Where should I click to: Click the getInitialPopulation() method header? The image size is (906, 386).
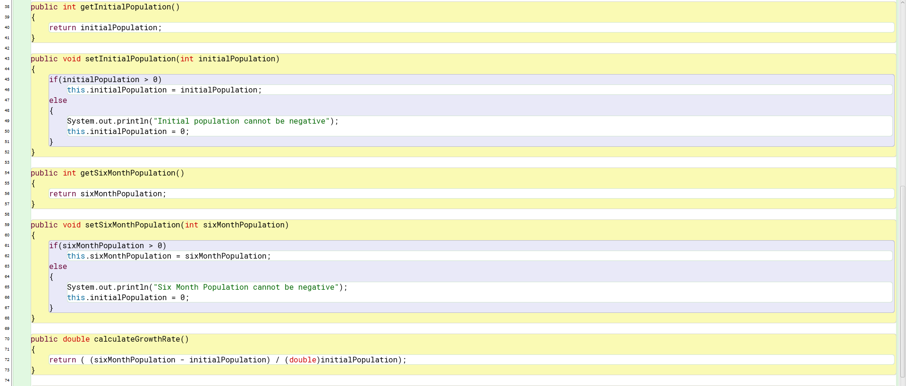click(x=105, y=7)
